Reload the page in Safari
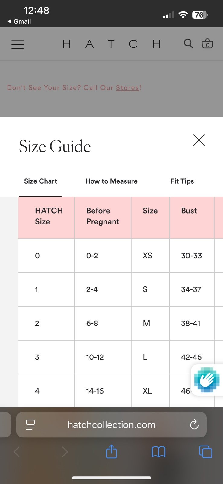Viewport: 223px width, 484px height. click(x=194, y=425)
